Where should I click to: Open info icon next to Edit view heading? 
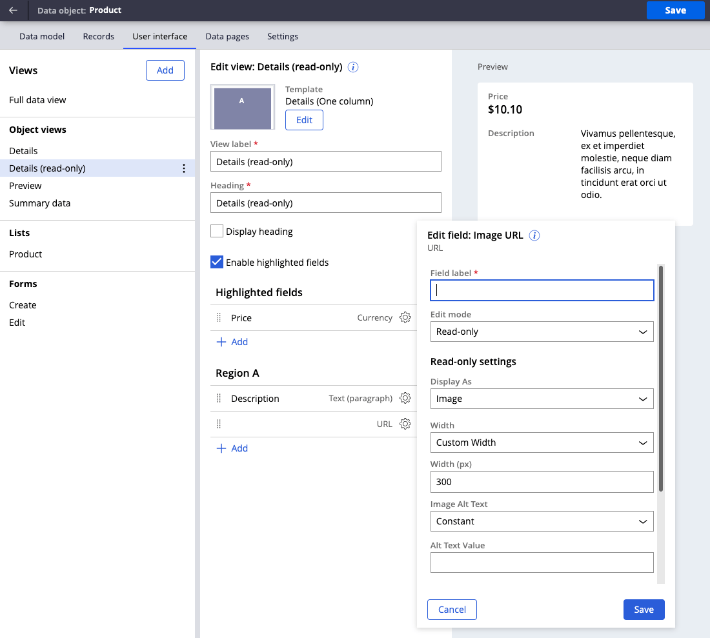[x=353, y=67]
